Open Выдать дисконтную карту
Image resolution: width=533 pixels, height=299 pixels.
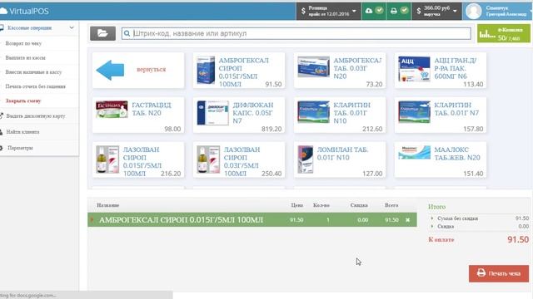[36, 116]
